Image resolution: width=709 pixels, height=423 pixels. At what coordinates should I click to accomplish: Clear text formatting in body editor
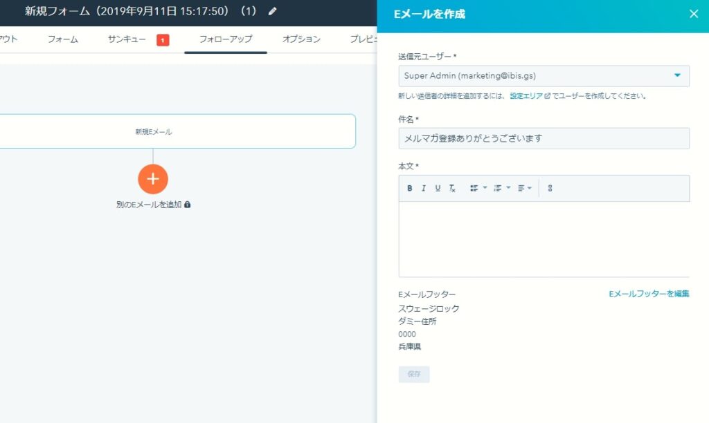(x=452, y=188)
